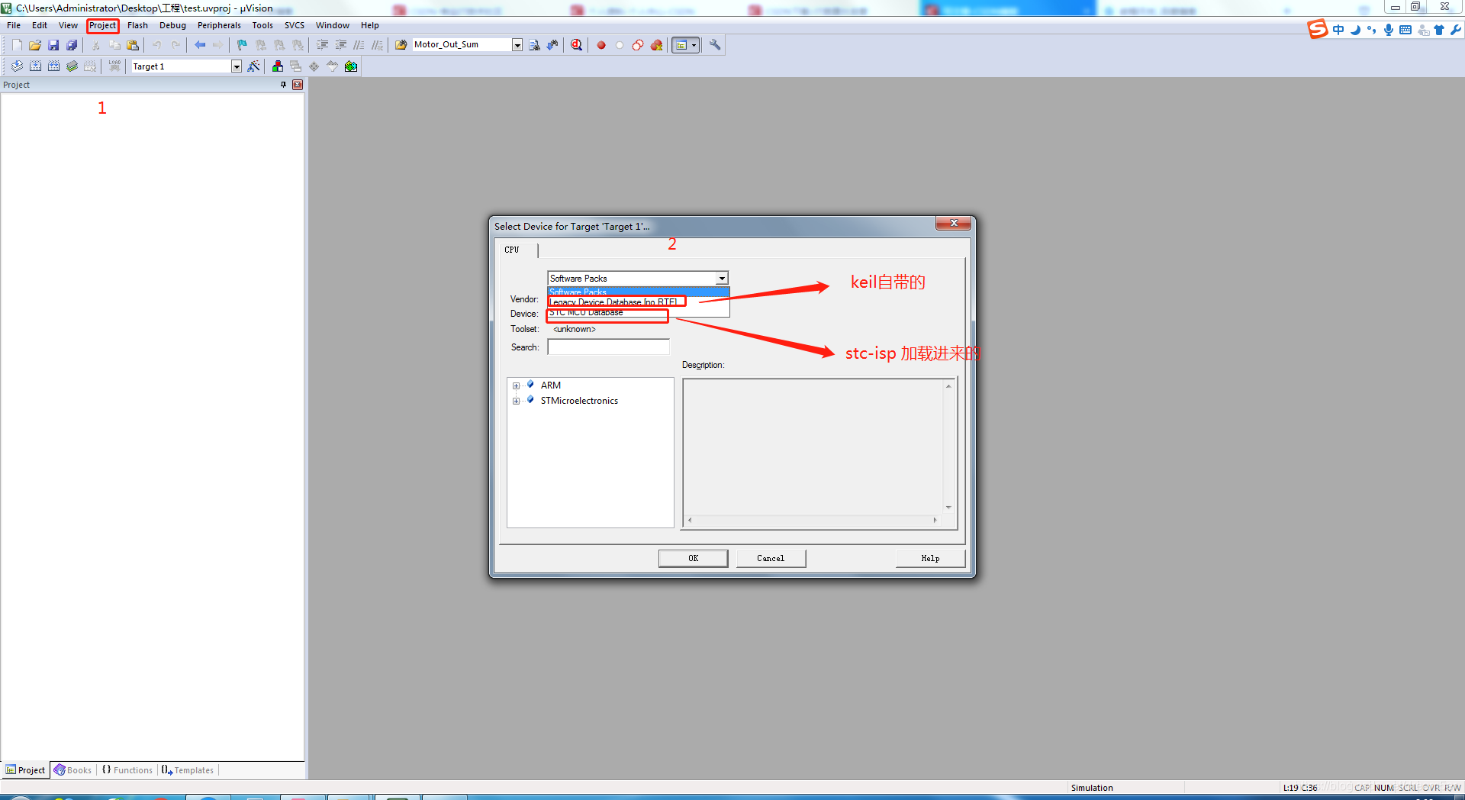This screenshot has height=800, width=1465.
Task: Open a file with the folder icon
Action: (35, 45)
